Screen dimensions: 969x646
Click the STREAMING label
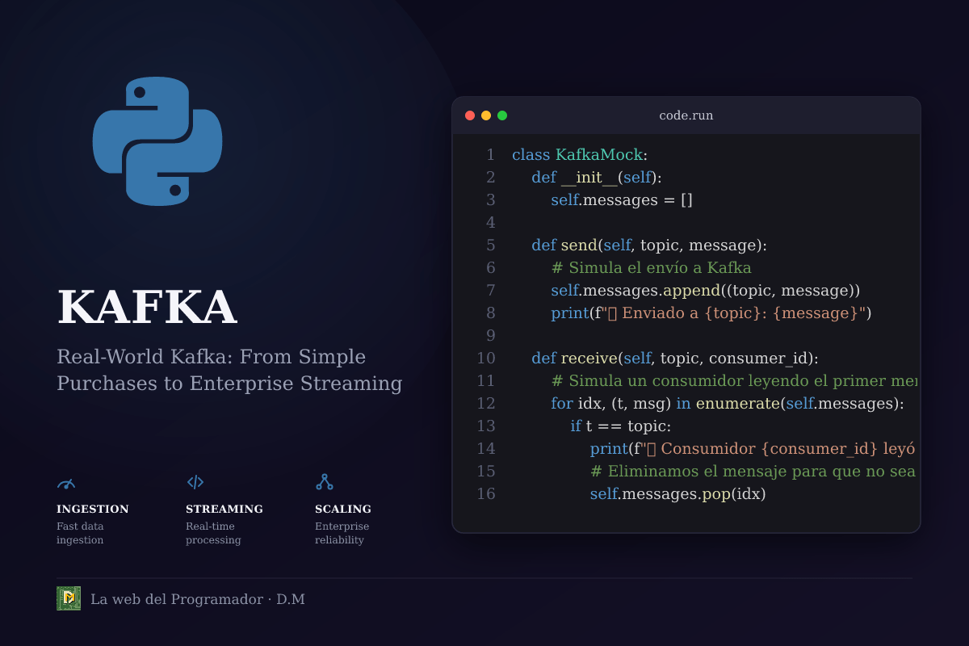224,510
